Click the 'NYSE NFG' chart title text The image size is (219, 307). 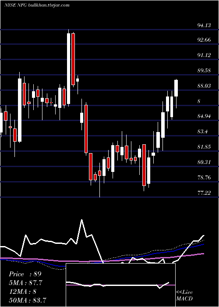click(16, 5)
